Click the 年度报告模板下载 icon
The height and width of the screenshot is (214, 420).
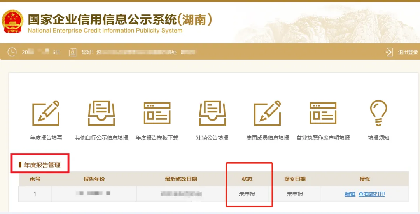point(157,113)
